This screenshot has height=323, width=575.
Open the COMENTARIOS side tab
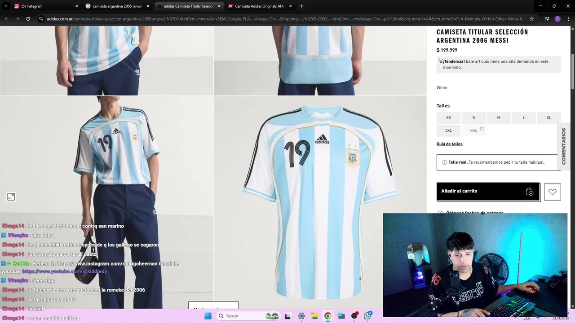(564, 146)
